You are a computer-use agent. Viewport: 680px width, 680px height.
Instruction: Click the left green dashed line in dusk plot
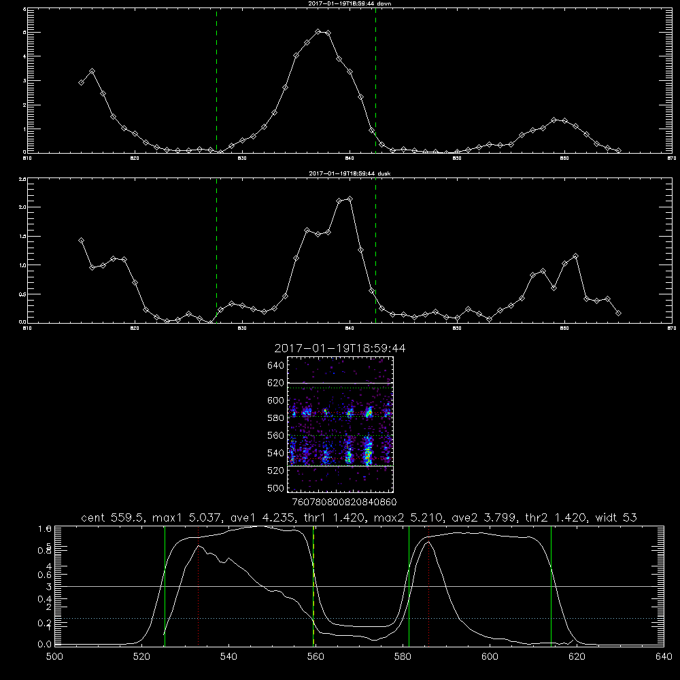tap(216, 250)
